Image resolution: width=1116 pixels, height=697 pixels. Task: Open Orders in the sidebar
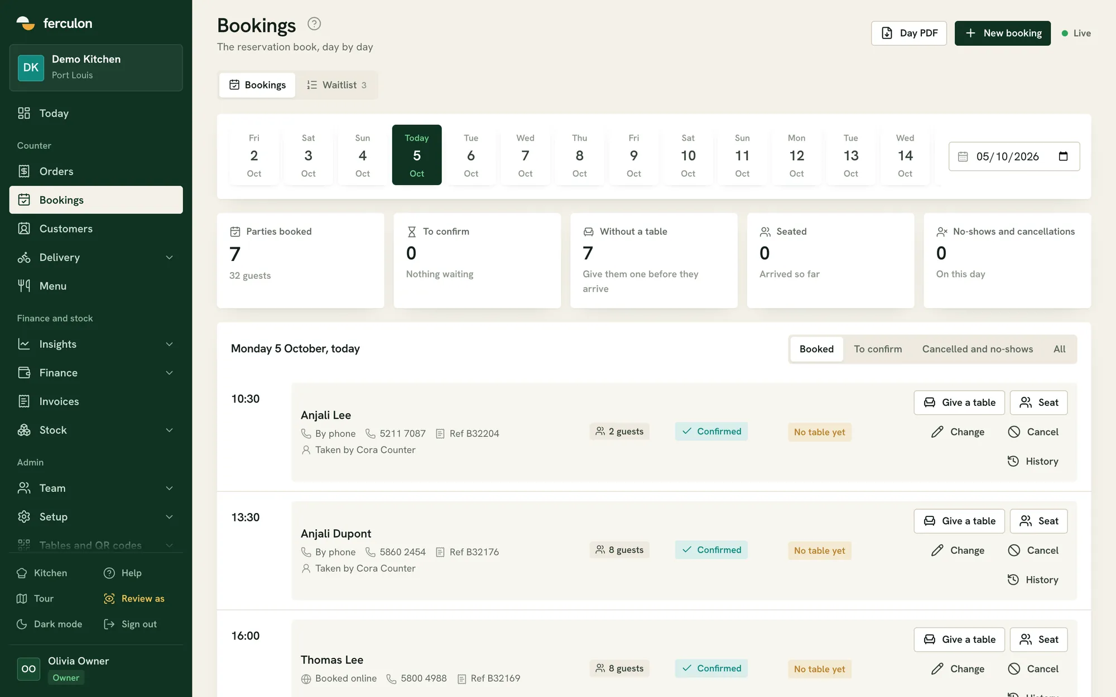point(96,171)
